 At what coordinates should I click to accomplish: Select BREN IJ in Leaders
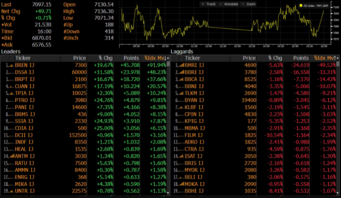[x=25, y=65]
